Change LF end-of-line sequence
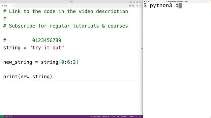 tap(118, 117)
